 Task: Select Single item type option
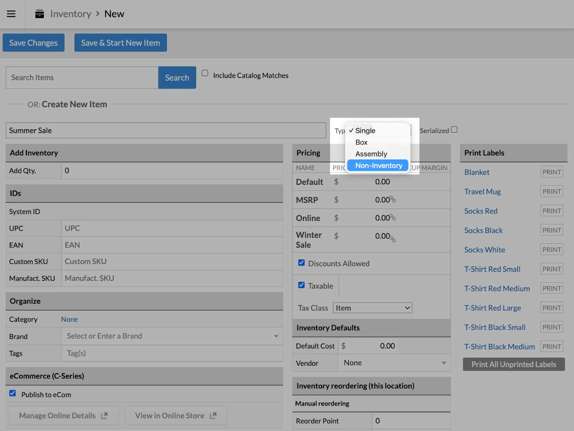coord(378,131)
